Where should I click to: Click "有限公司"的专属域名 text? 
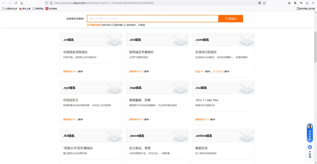pos(78,148)
